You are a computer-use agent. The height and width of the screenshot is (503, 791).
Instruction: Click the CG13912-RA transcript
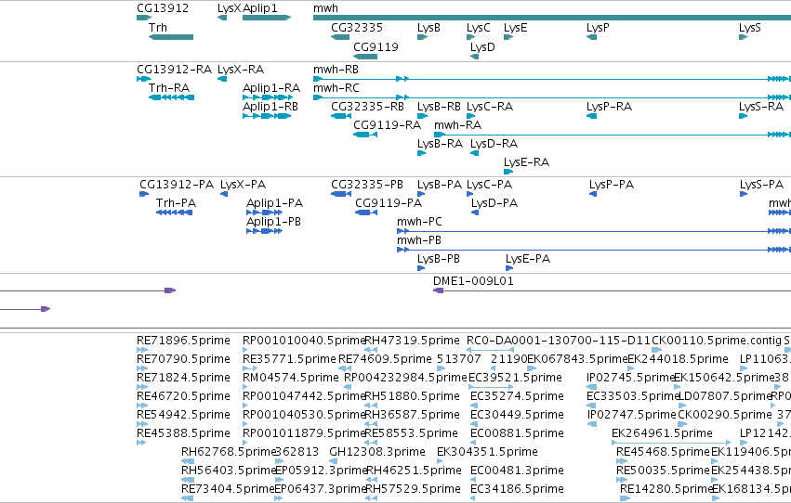click(x=144, y=79)
